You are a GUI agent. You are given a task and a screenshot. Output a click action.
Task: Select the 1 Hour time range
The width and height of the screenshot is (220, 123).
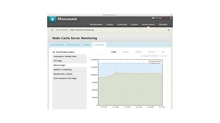(114, 52)
